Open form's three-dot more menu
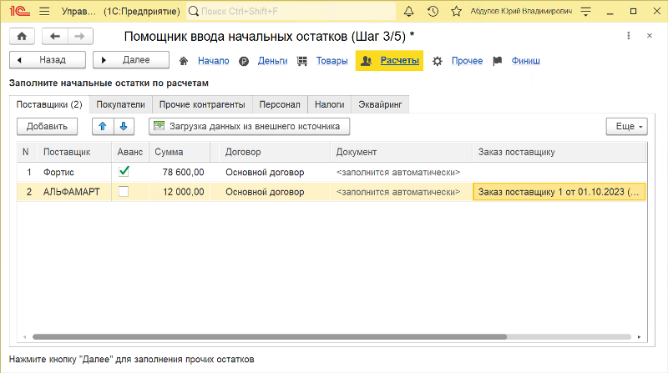 pos(629,36)
